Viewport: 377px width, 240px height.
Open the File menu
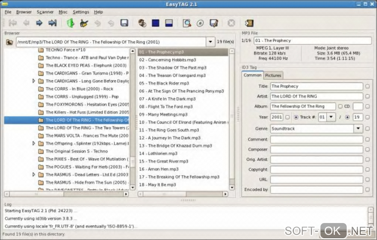click(8, 12)
